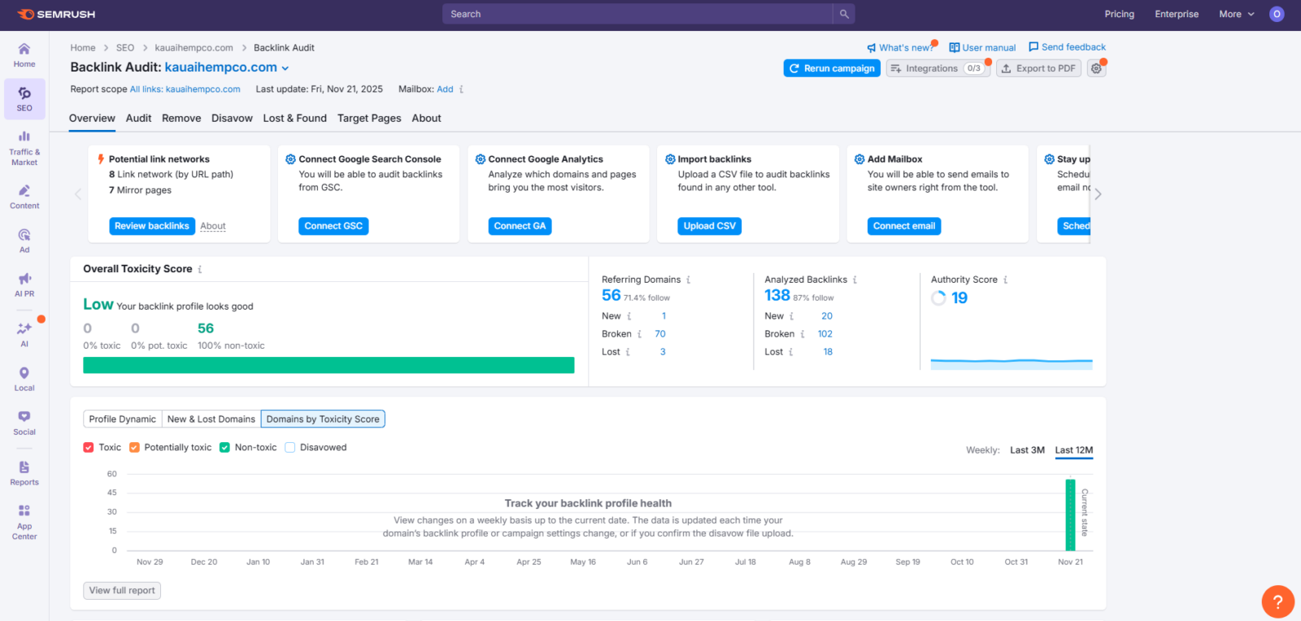Select the Profile Dynamic view
Image resolution: width=1301 pixels, height=621 pixels.
click(x=122, y=419)
